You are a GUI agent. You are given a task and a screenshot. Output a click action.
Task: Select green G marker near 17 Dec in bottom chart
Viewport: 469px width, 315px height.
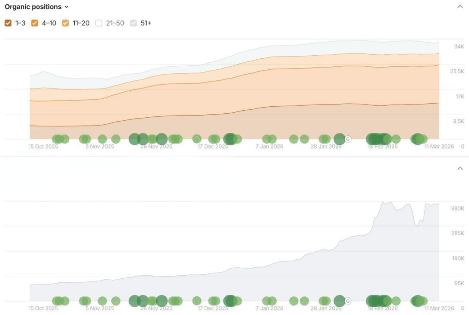point(197,301)
